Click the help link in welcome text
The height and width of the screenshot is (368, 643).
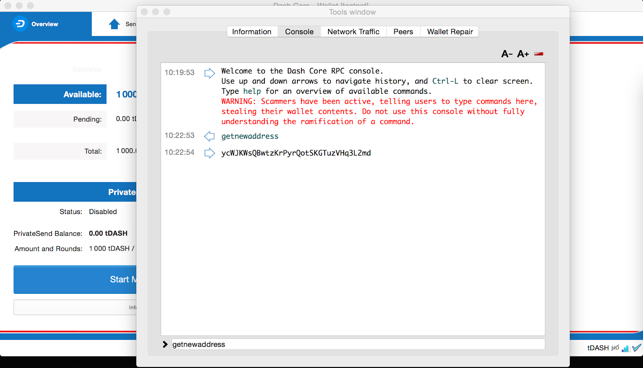coord(252,91)
